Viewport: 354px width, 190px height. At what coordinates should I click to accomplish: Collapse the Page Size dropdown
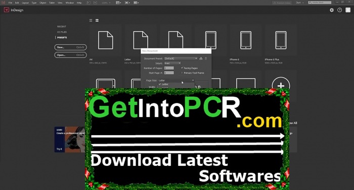click(176, 80)
